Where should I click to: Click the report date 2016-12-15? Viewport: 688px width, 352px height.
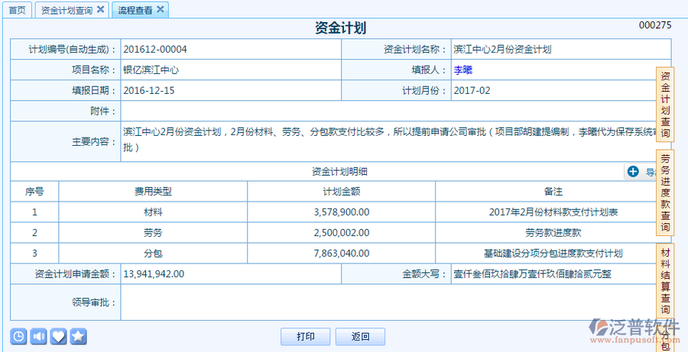coord(149,91)
